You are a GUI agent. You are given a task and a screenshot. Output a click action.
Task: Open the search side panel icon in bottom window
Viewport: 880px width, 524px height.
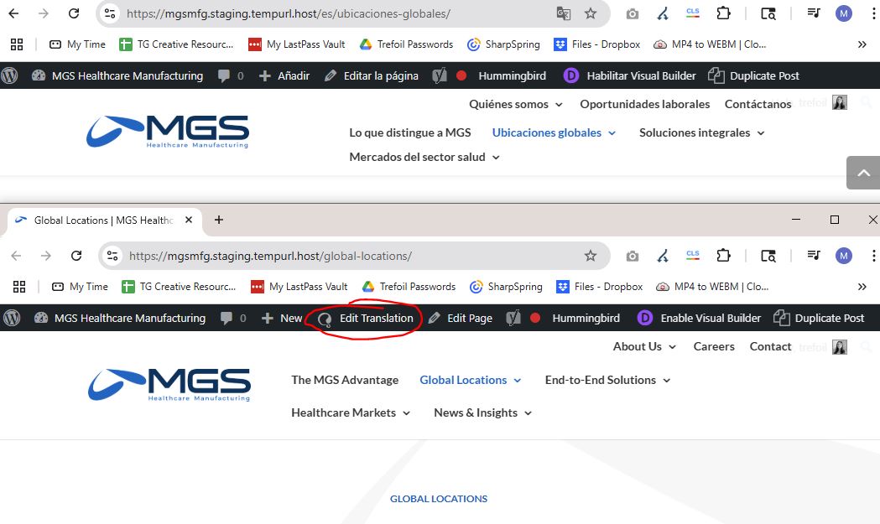(768, 256)
